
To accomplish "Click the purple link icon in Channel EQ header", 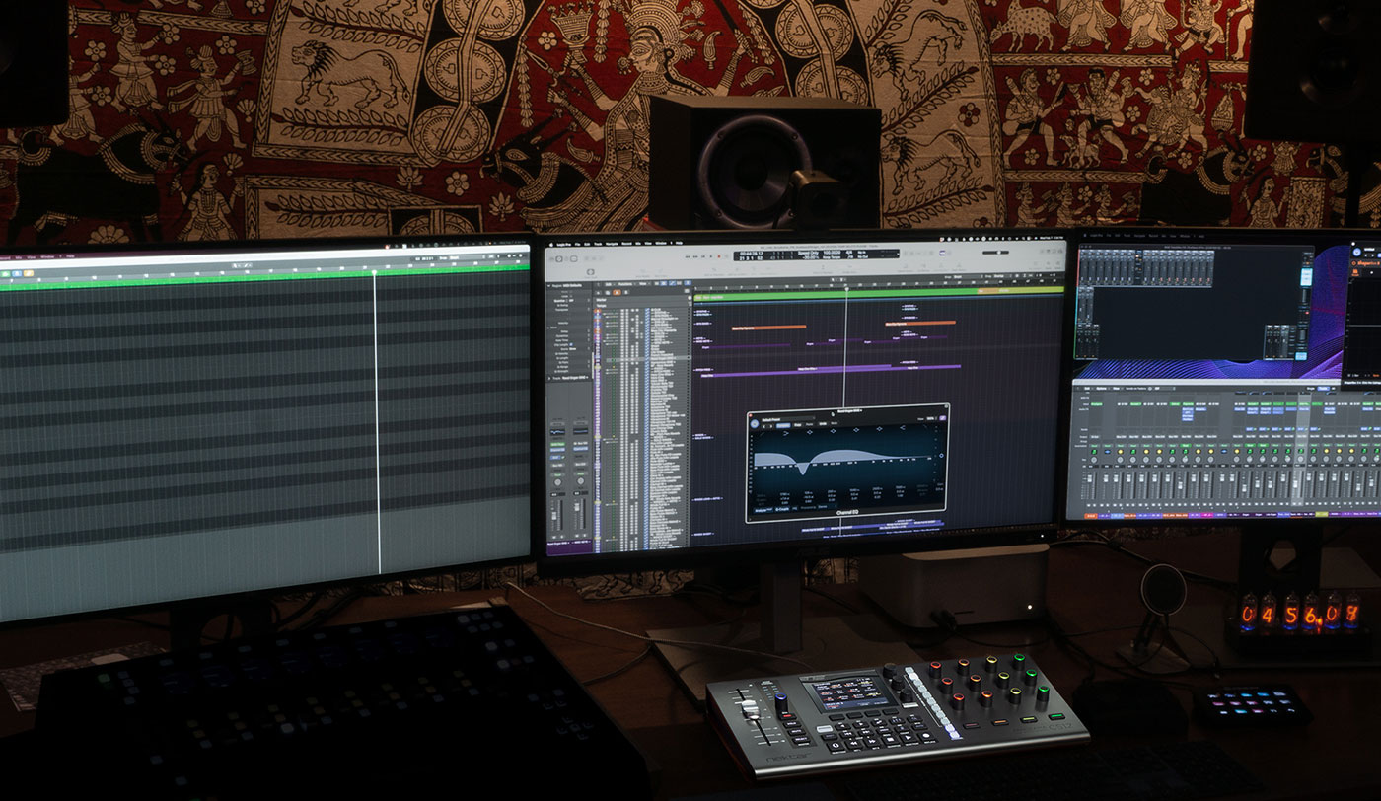I will click(x=943, y=418).
